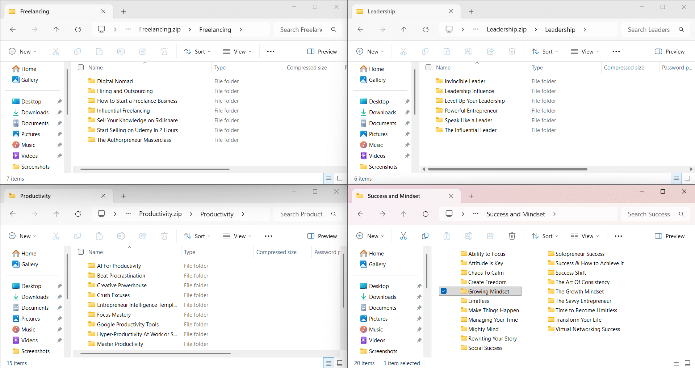Click Freelancing.zip in the address breadcrumb
Image resolution: width=695 pixels, height=368 pixels.
[160, 30]
